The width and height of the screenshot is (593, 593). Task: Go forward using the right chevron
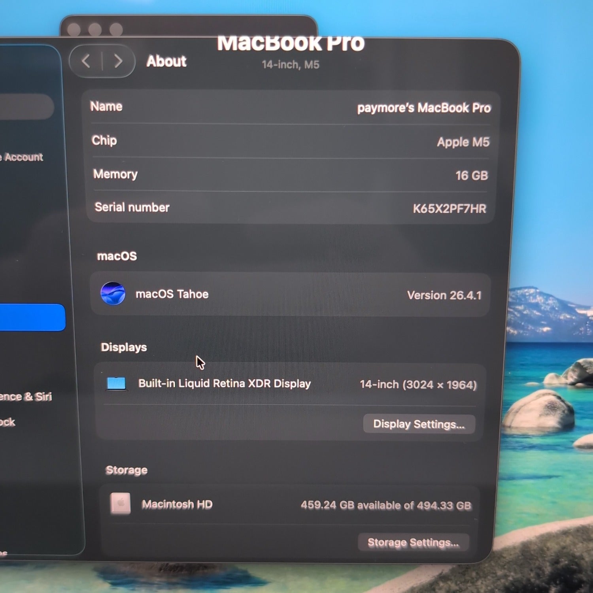tap(118, 61)
